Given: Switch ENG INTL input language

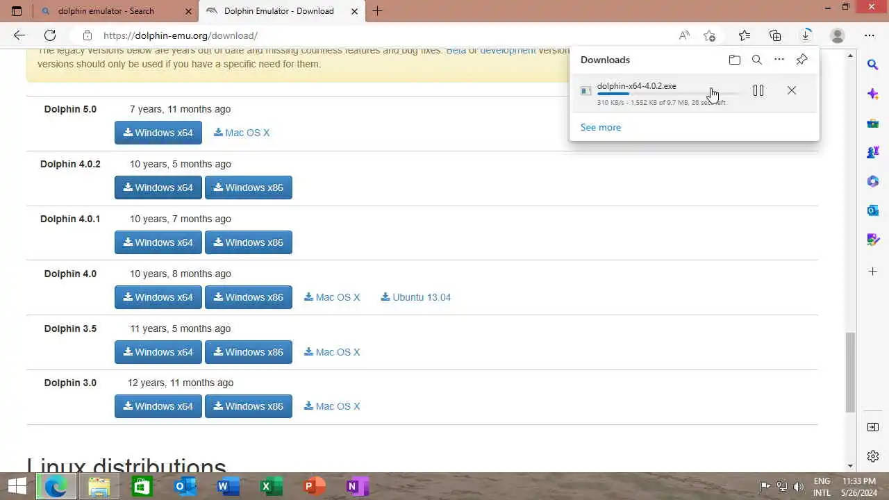Looking at the screenshot, I should [822, 487].
